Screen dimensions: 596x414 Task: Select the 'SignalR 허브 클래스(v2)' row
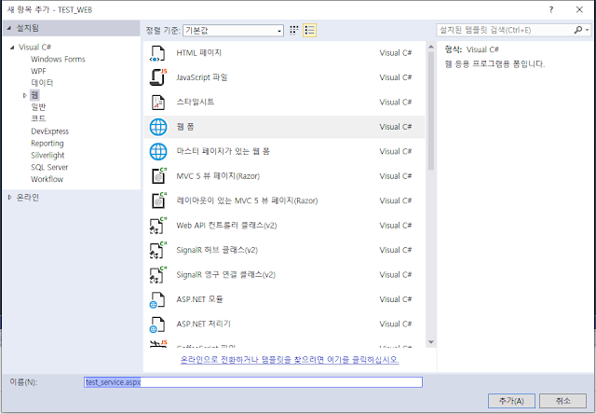coord(284,251)
